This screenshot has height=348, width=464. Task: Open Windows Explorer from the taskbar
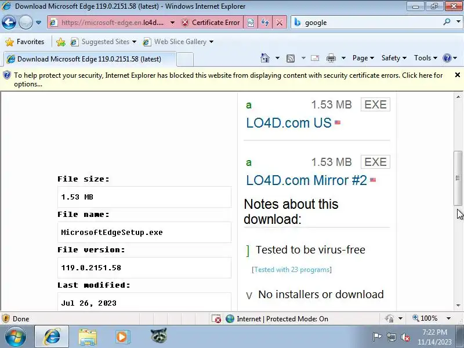tap(88, 337)
